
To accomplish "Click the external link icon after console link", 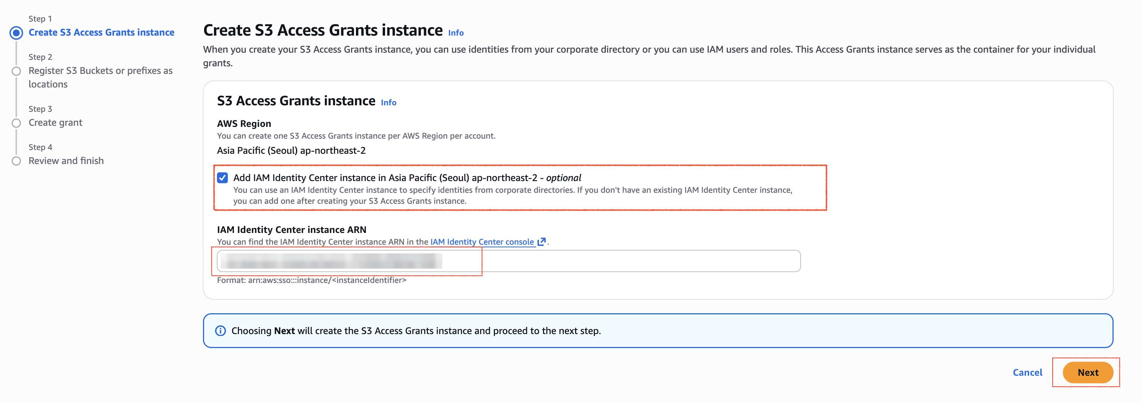I will [x=541, y=242].
